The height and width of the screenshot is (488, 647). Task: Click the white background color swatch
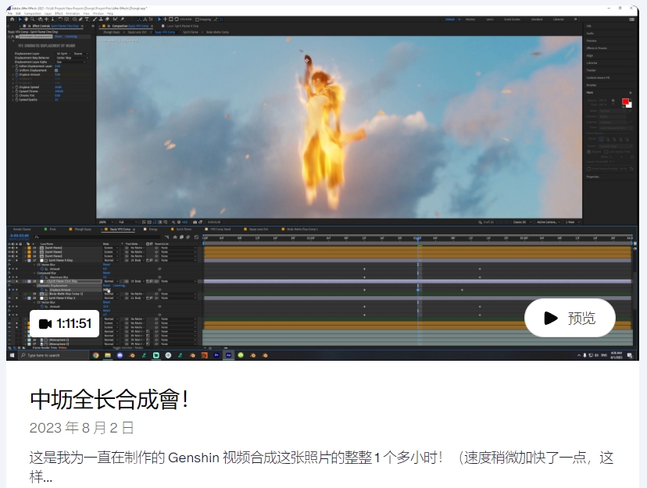629,105
